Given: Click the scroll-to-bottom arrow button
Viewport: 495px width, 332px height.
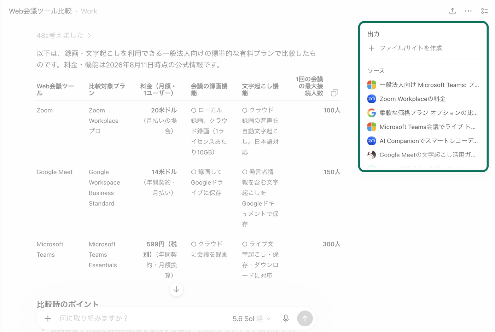Looking at the screenshot, I should pos(176,289).
